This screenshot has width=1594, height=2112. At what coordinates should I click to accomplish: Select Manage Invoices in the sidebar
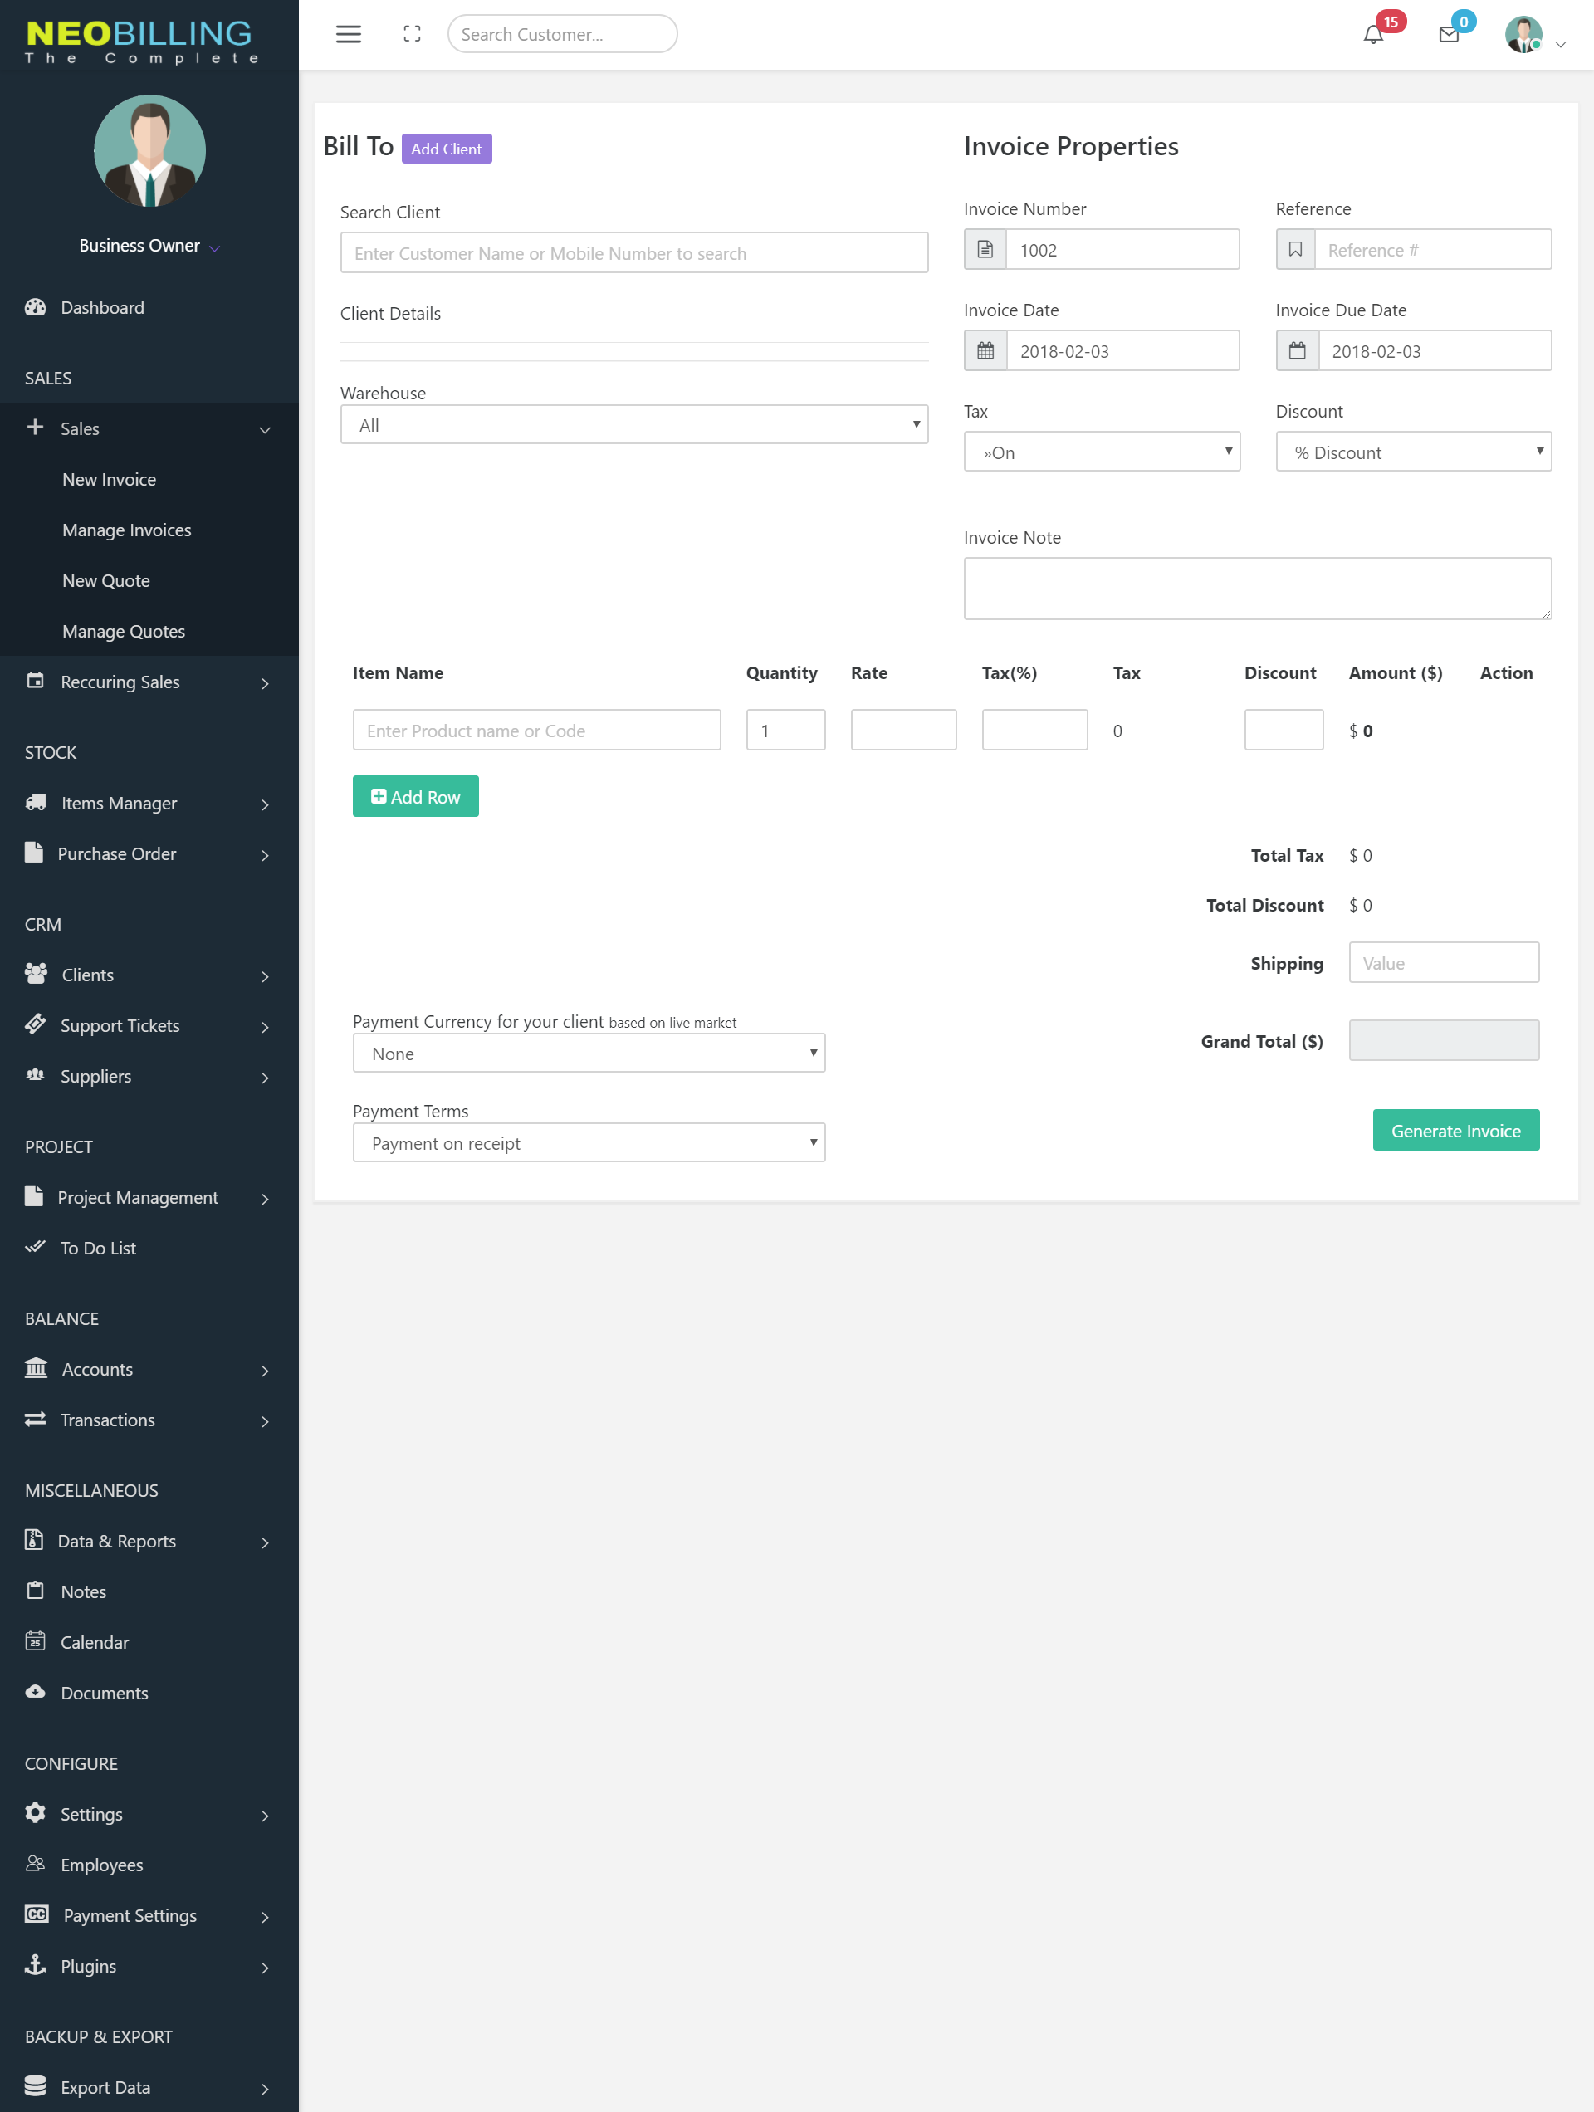click(126, 530)
